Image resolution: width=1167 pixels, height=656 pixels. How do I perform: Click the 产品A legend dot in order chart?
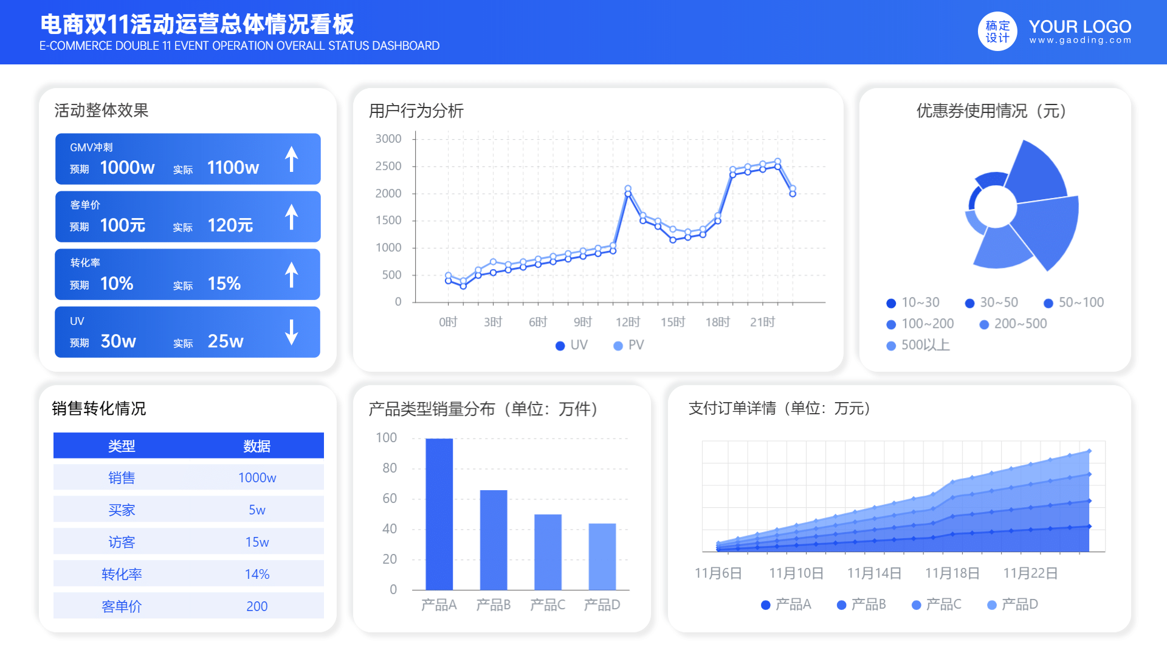pos(766,605)
